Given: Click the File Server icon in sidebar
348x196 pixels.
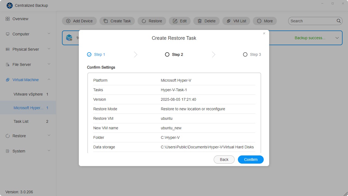Looking at the screenshot, I should coord(8,65).
